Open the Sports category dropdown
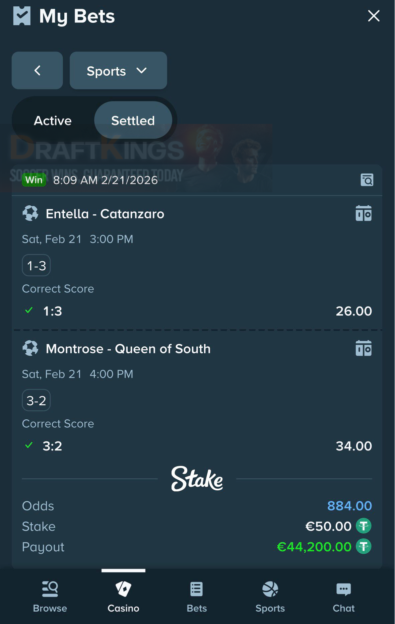 118,70
